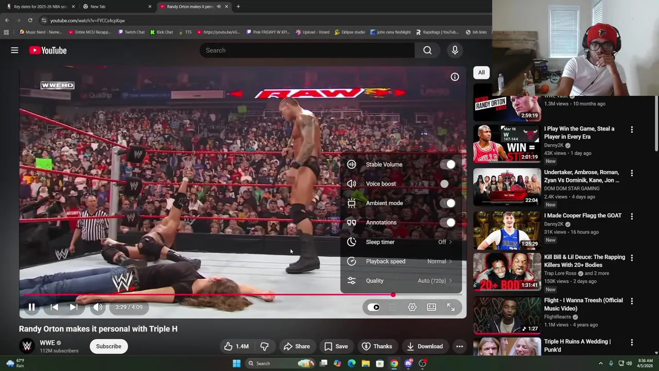Share the video
659x371 pixels.
[x=297, y=346]
